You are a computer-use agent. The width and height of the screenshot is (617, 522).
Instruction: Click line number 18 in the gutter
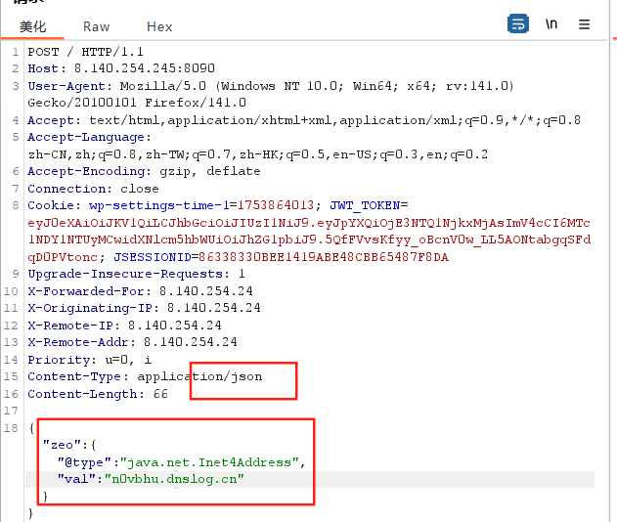tap(11, 428)
